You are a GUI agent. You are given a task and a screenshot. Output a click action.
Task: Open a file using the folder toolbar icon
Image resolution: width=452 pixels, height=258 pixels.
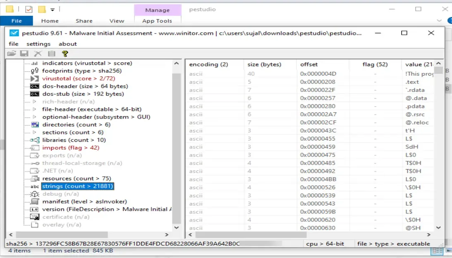pos(12,54)
